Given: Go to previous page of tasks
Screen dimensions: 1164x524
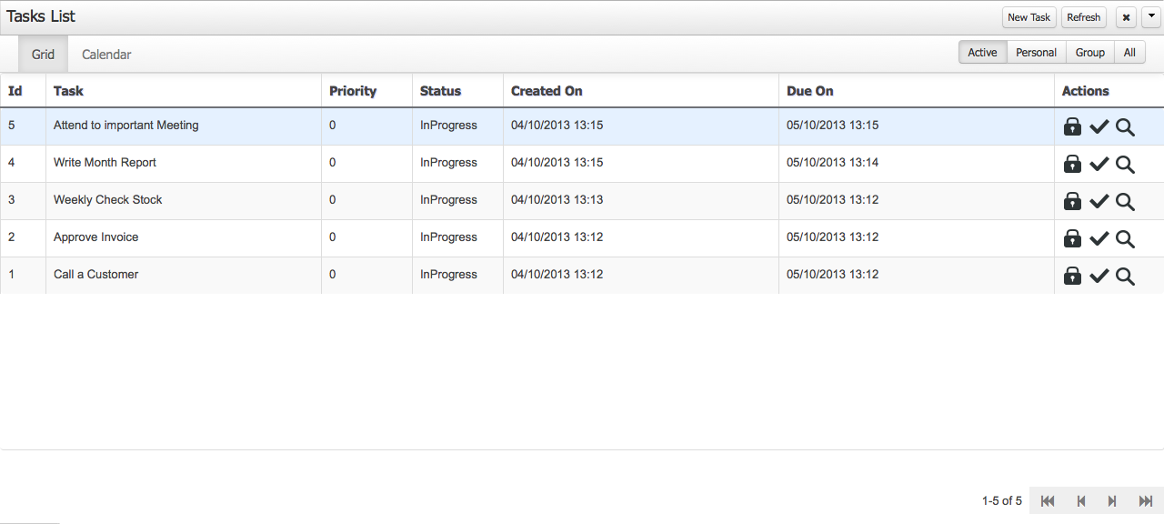Looking at the screenshot, I should [x=1081, y=501].
